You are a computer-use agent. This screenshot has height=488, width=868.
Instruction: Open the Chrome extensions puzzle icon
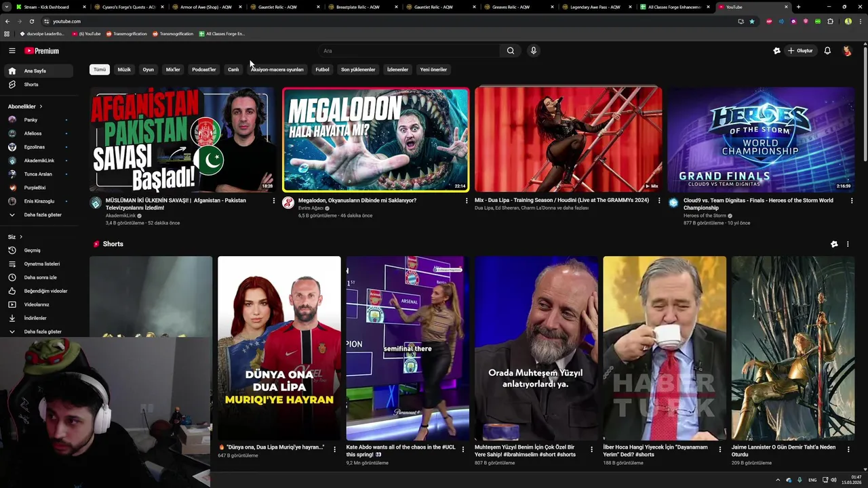[830, 21]
